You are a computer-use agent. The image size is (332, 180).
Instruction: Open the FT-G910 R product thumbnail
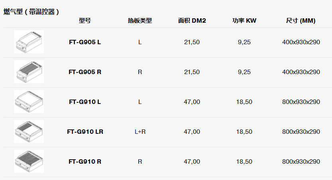click(x=29, y=161)
